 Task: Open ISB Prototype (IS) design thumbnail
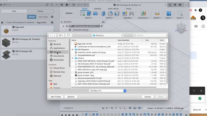coord(6,54)
